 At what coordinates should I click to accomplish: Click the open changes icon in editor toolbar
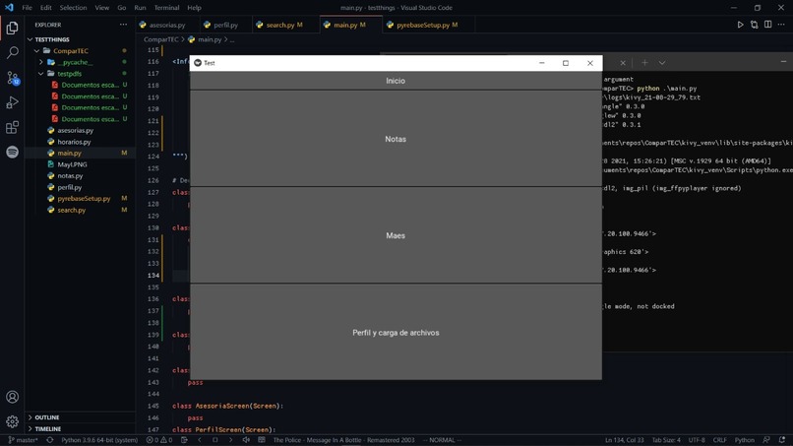point(754,25)
